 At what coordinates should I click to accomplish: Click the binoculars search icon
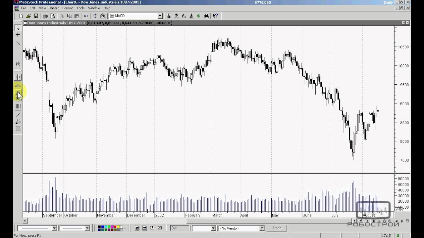[206, 16]
